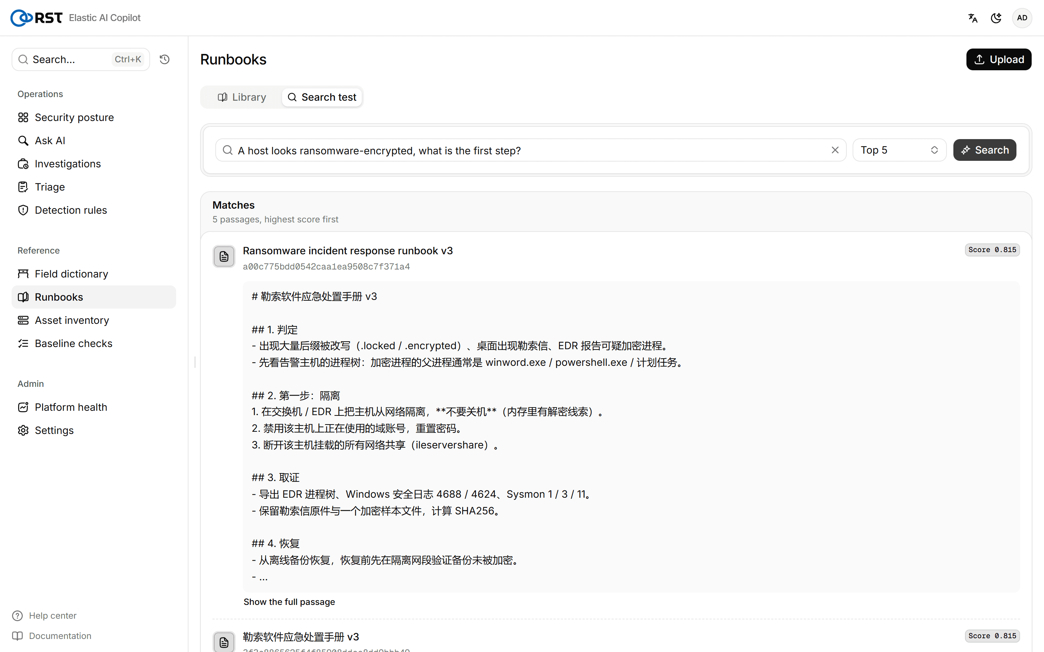Image resolution: width=1044 pixels, height=652 pixels.
Task: Toggle dark mode with the moon icon
Action: click(996, 18)
